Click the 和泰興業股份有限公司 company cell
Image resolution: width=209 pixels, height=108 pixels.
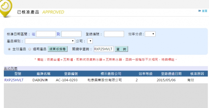click(x=105, y=80)
